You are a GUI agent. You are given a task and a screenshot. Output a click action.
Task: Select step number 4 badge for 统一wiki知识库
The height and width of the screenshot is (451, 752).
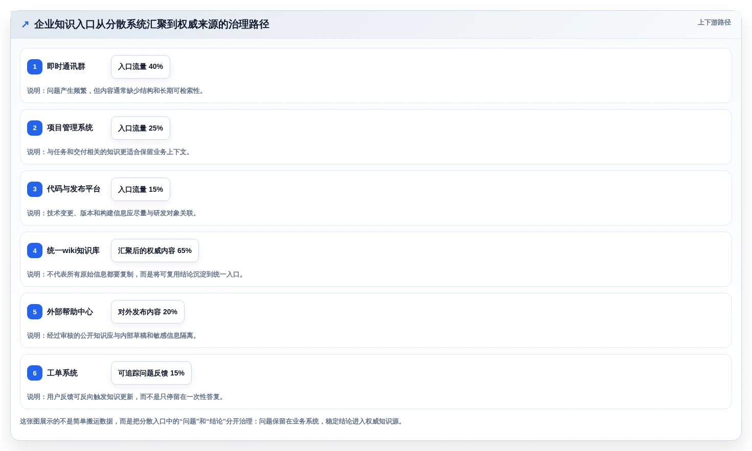pos(35,250)
